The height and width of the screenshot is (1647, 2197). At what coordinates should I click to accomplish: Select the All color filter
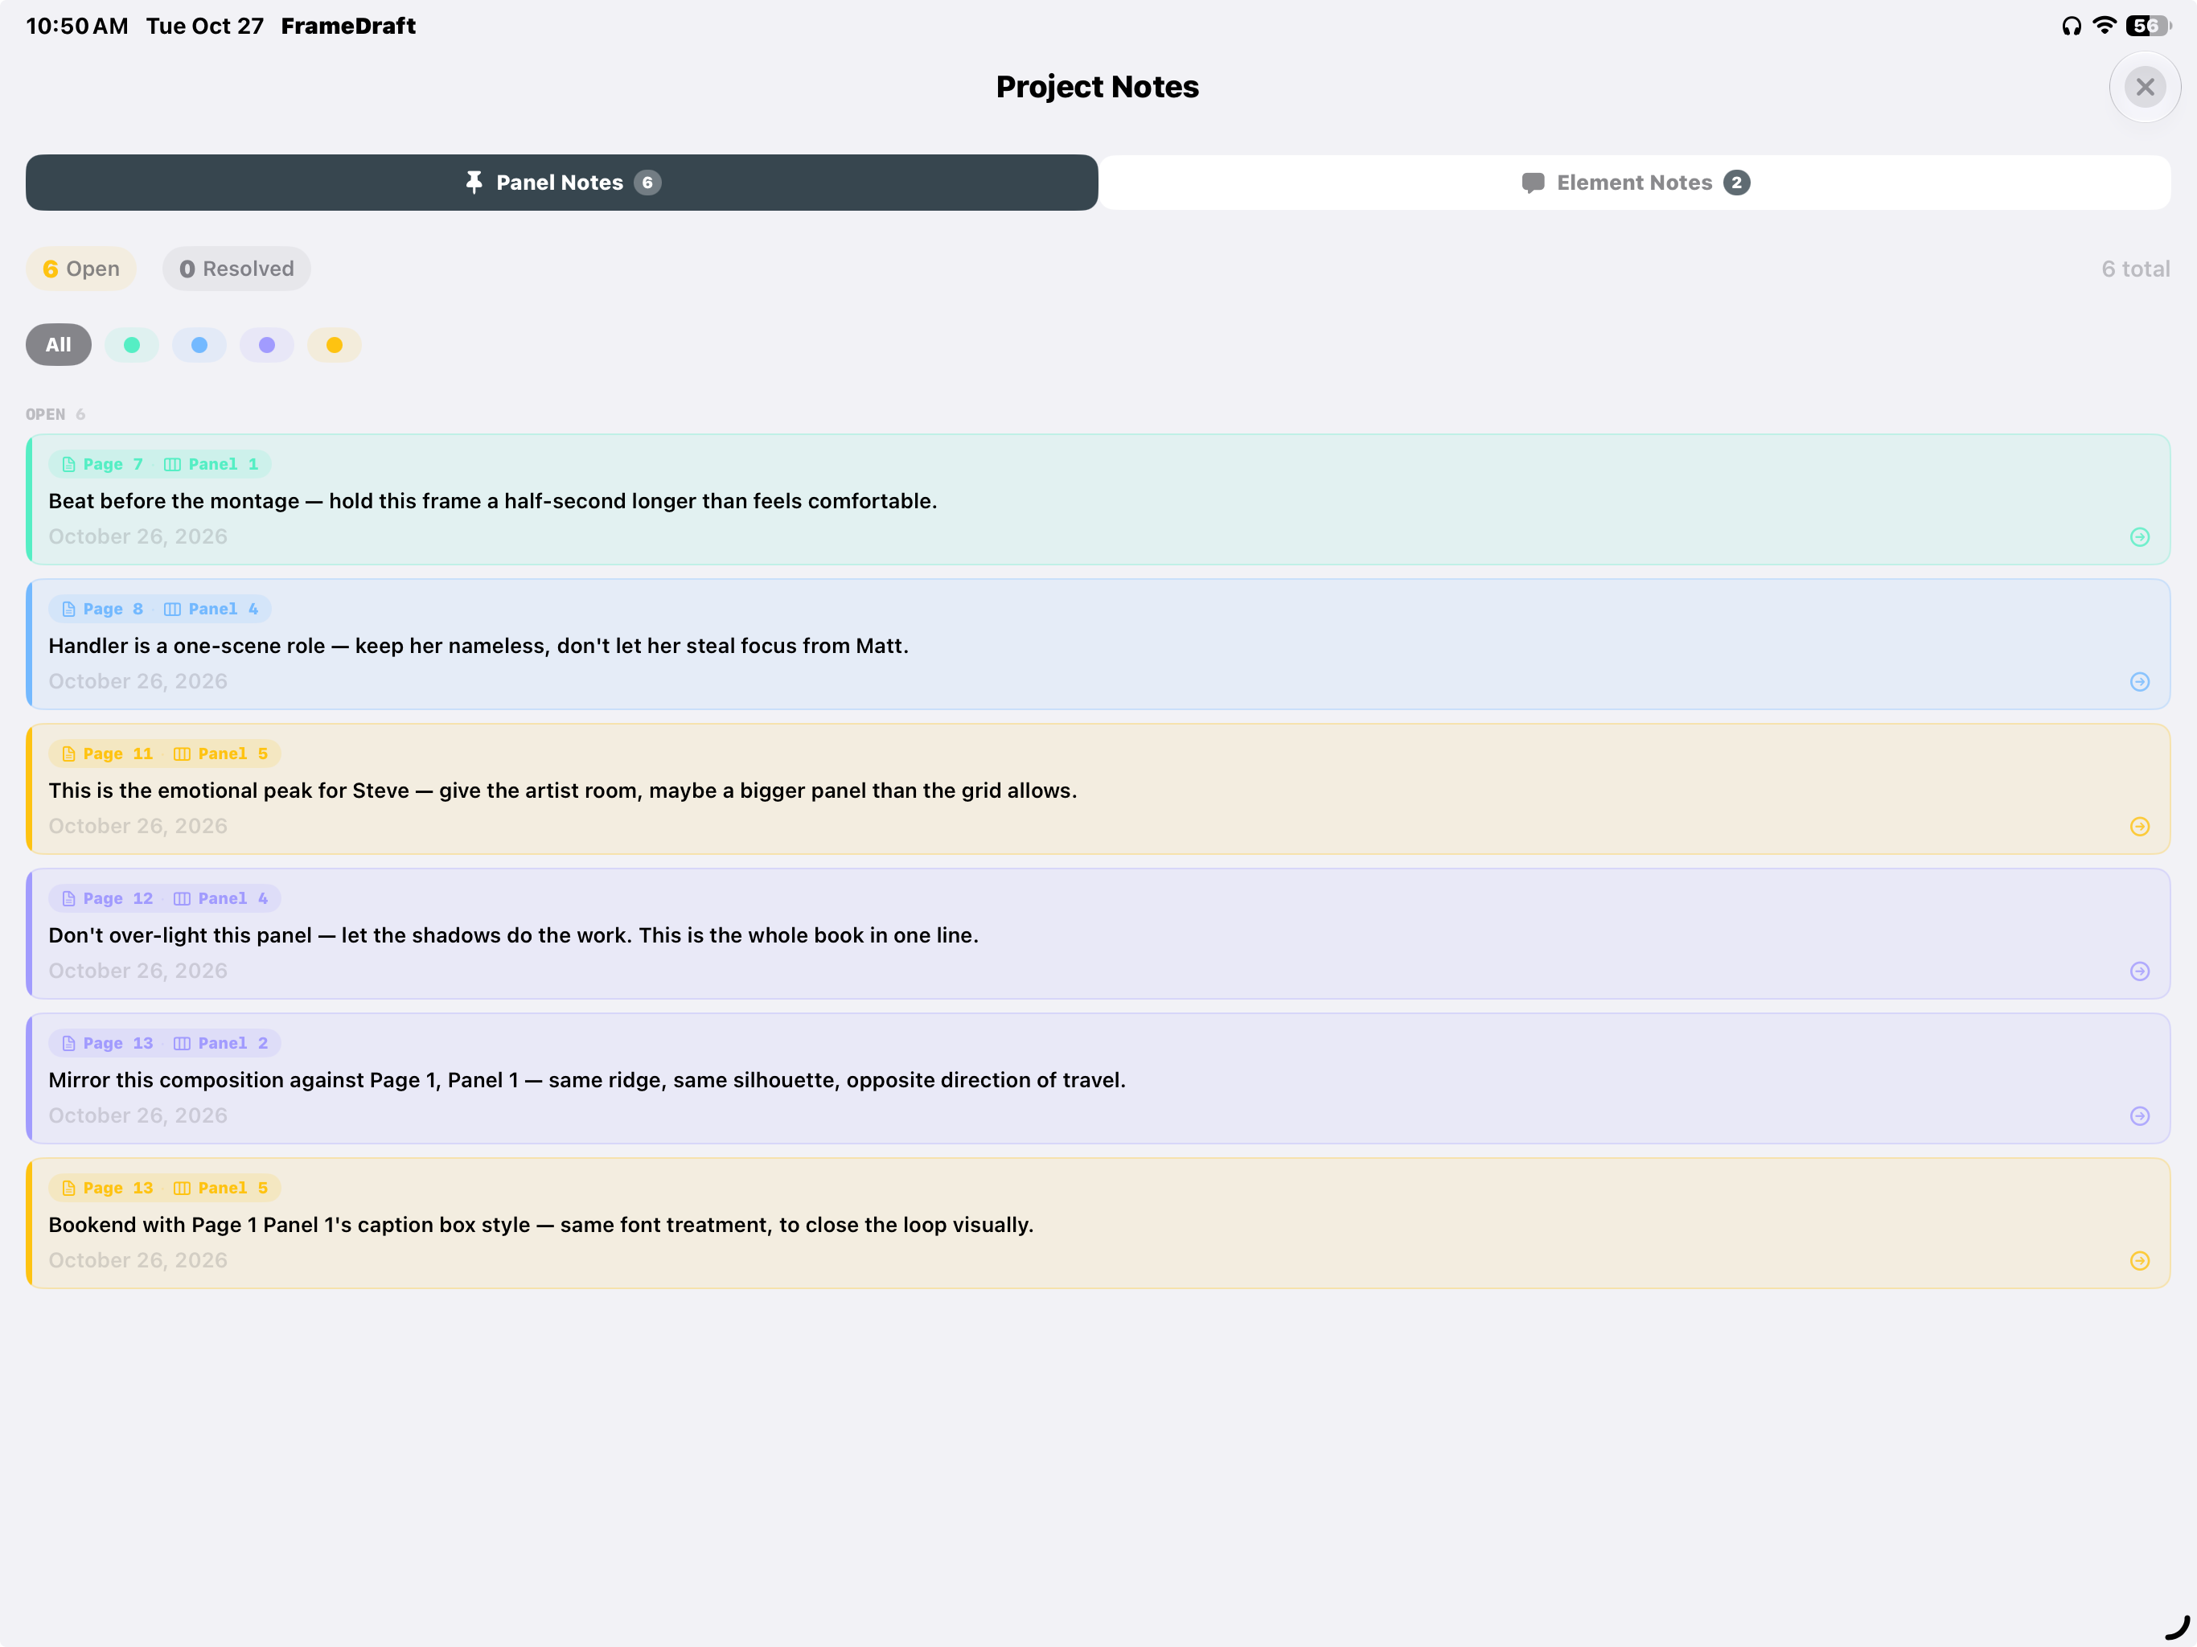59,345
